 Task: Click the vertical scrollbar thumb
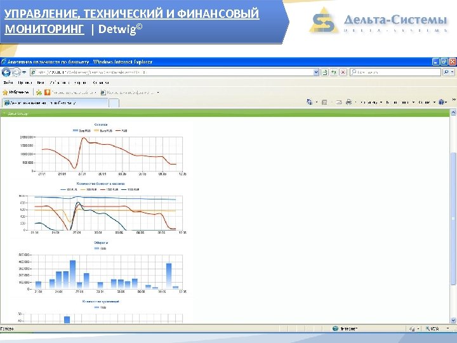[453, 218]
